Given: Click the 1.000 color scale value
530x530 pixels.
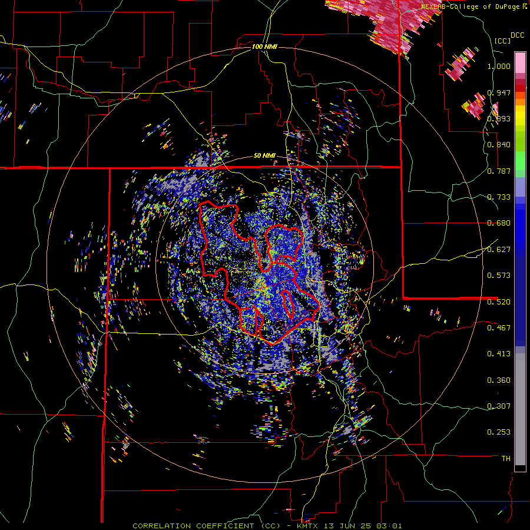Looking at the screenshot, I should coord(499,66).
